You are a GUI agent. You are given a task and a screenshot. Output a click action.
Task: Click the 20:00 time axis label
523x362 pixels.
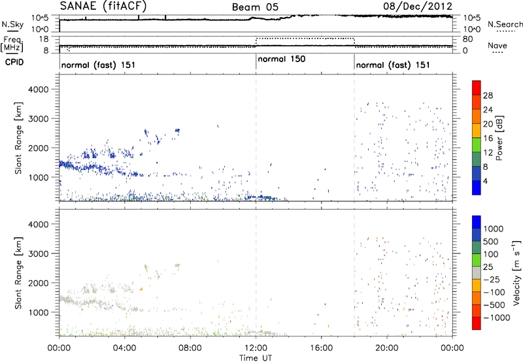(x=387, y=348)
